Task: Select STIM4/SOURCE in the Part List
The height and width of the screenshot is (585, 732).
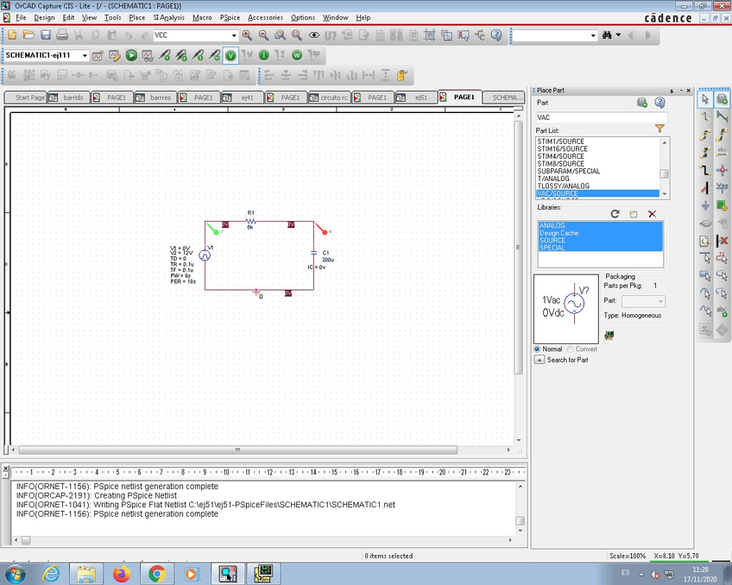Action: click(560, 156)
